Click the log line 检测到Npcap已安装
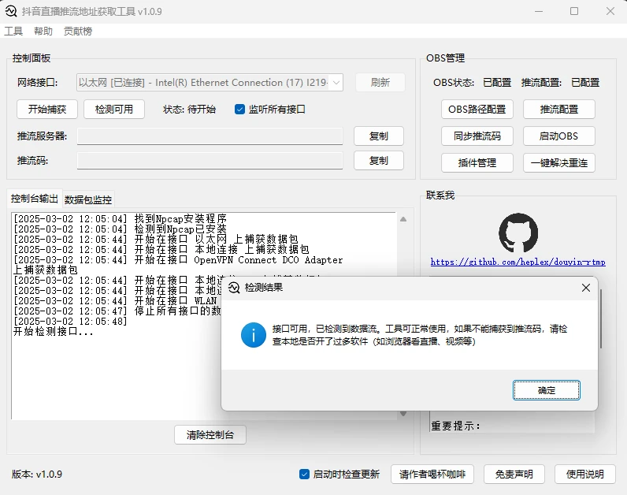This screenshot has width=627, height=495. click(120, 229)
